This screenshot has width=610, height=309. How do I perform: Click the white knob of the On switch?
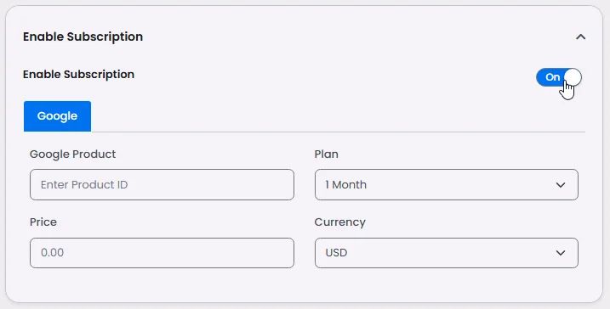click(x=573, y=77)
